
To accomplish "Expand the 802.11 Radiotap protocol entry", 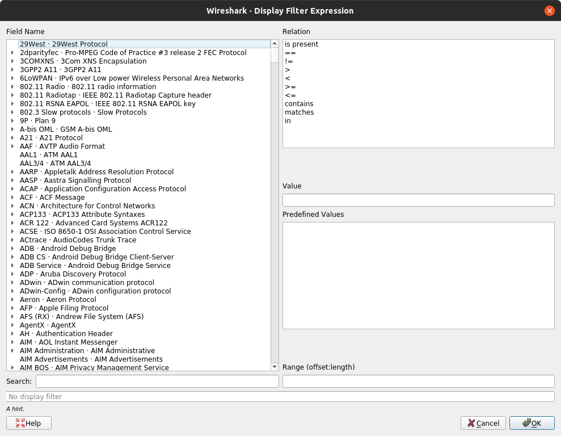I will [14, 95].
